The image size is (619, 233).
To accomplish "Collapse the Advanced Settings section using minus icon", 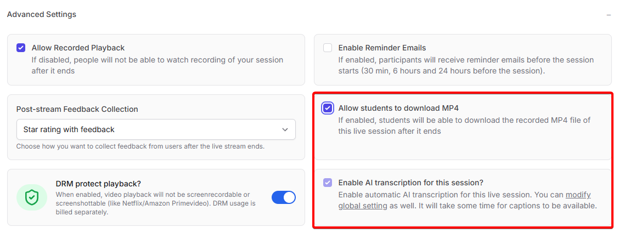I will 609,15.
